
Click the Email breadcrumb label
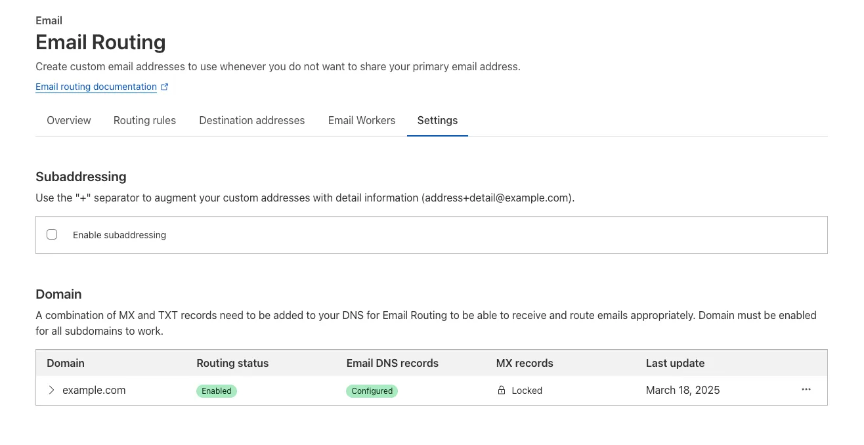pos(49,20)
